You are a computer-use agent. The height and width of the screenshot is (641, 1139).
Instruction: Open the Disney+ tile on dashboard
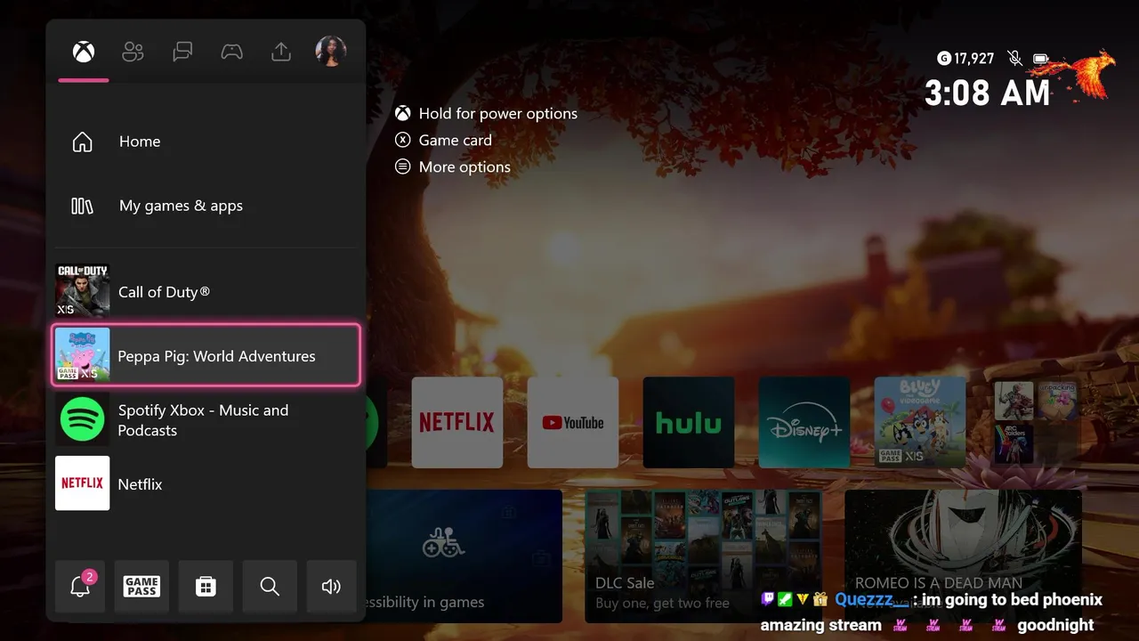coord(804,423)
